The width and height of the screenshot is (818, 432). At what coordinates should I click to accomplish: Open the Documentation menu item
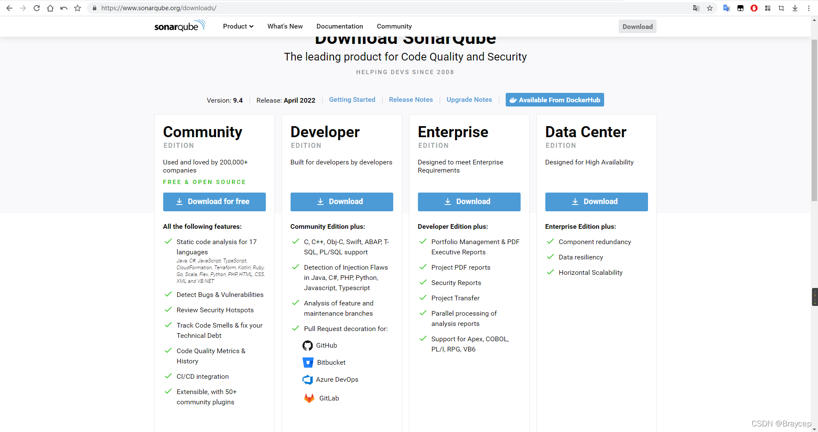pos(340,26)
